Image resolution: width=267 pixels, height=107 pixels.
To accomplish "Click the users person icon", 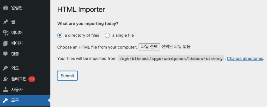I will (x=5, y=90).
